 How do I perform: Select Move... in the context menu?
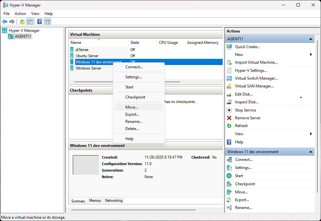click(x=132, y=107)
